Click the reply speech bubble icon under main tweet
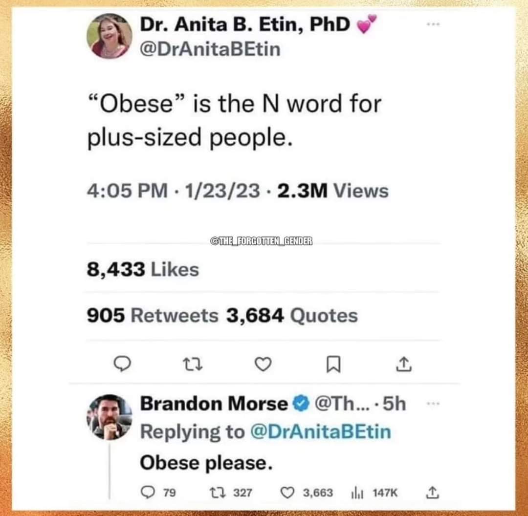Image resolution: width=528 pixels, height=516 pixels. point(122,364)
